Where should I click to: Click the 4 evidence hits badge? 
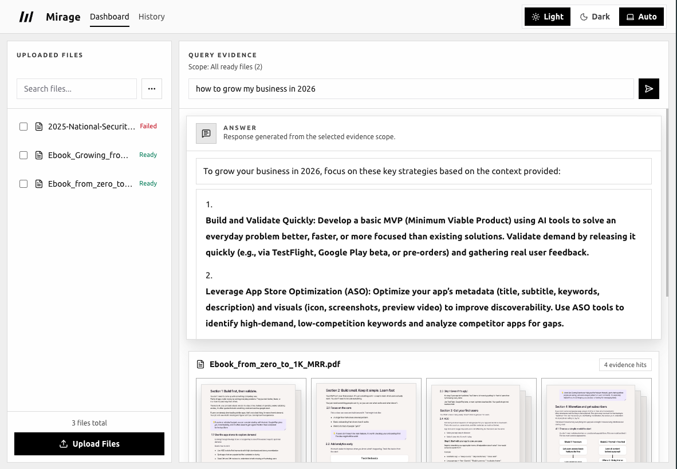coord(625,365)
